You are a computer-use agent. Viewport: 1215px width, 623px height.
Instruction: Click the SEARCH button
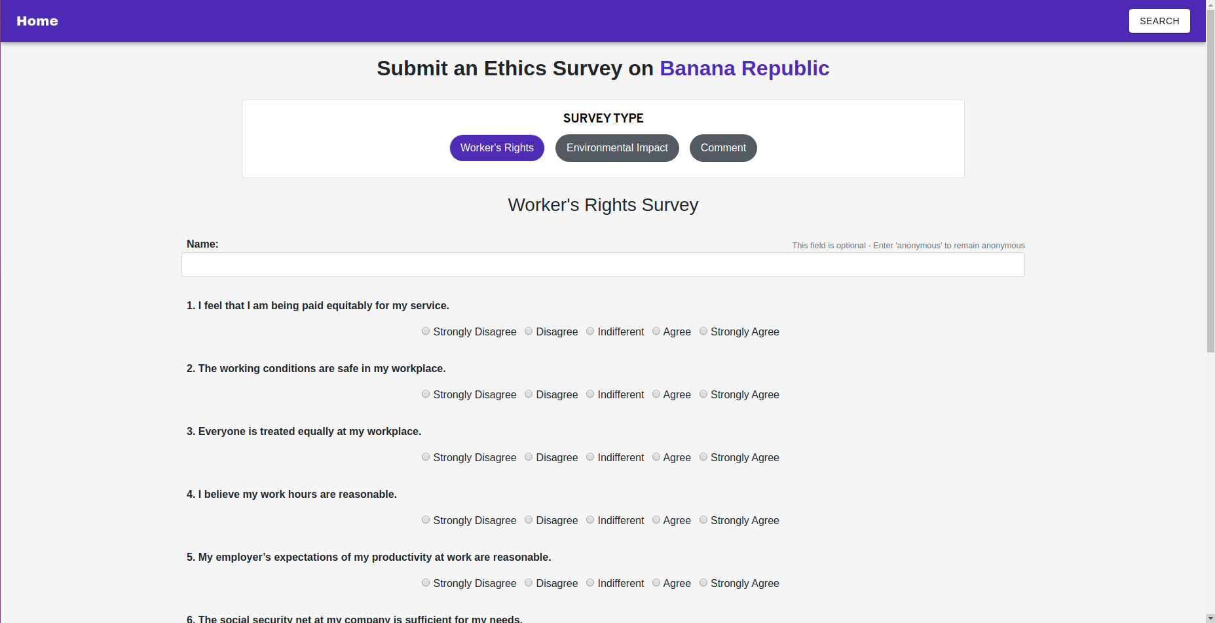point(1159,21)
